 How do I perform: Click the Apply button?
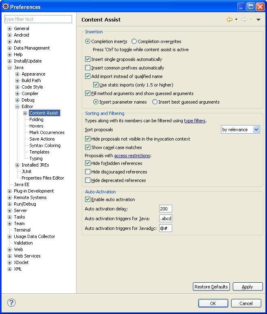coord(248,287)
